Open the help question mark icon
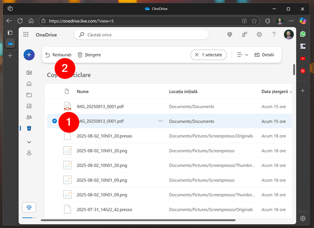The image size is (314, 228). pos(274,34)
